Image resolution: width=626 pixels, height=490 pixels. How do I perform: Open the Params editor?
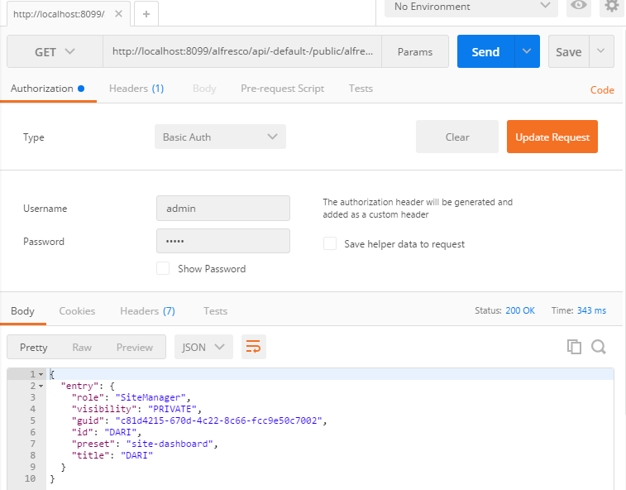[415, 51]
